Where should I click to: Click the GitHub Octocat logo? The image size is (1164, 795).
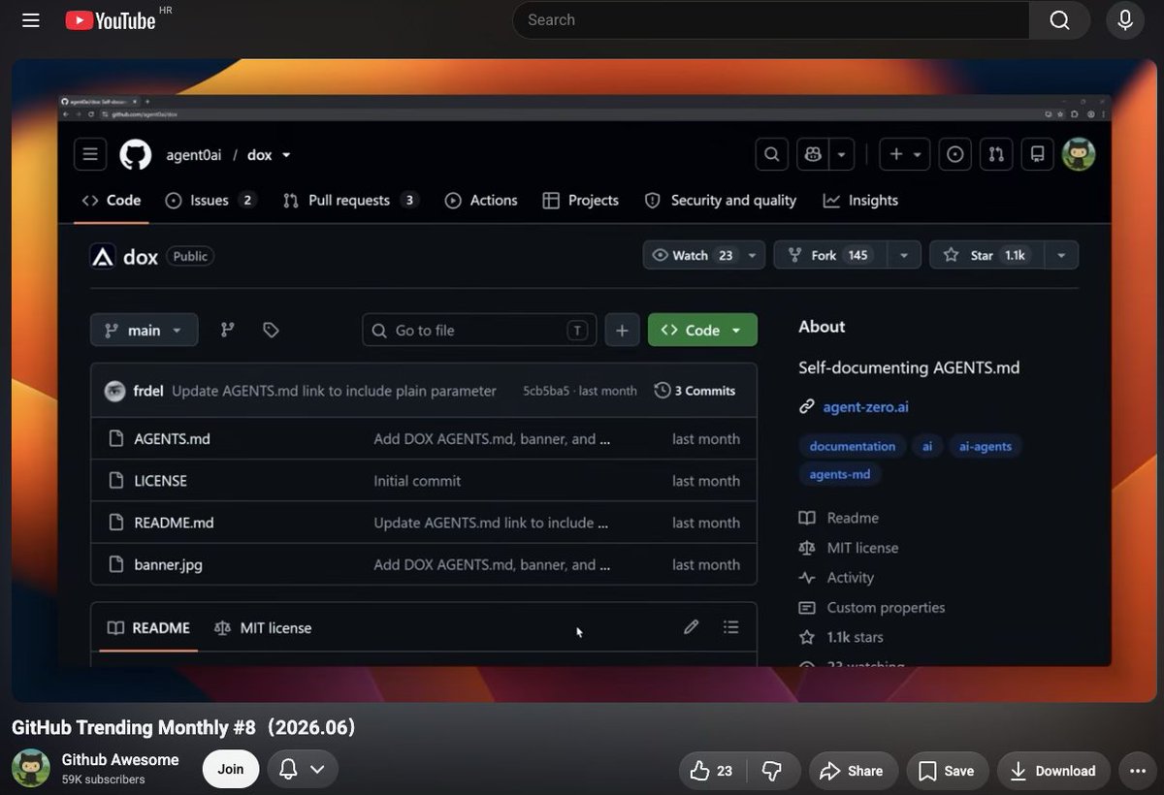pos(136,155)
